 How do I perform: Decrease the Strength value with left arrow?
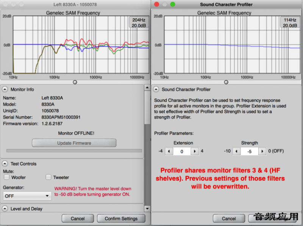(236, 152)
